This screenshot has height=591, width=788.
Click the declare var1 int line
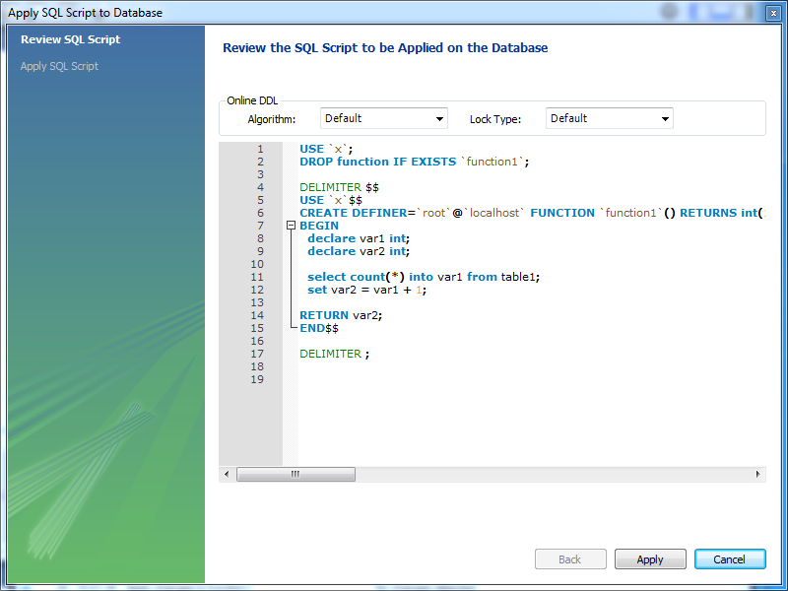[359, 238]
